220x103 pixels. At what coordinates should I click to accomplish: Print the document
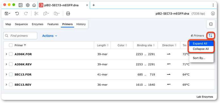coord(68,13)
